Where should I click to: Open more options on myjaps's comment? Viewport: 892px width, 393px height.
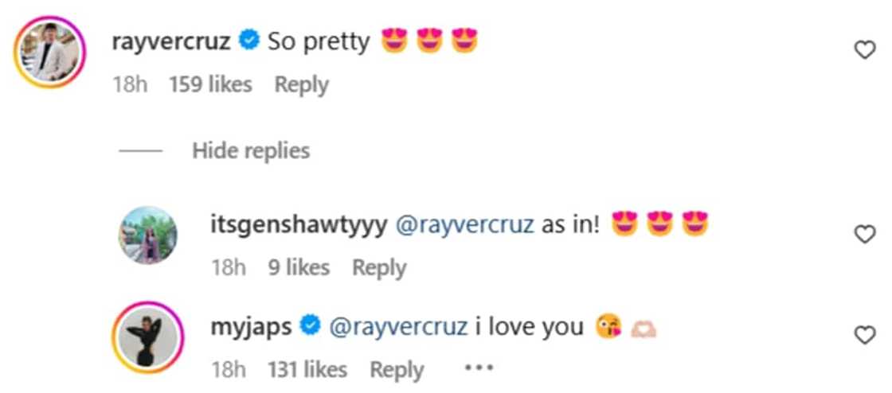(479, 369)
